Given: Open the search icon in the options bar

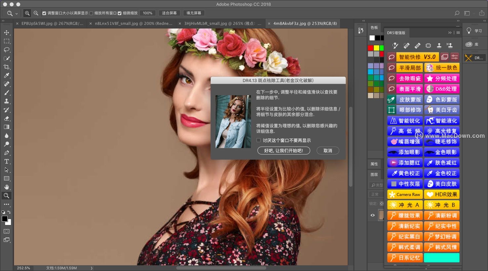Looking at the screenshot, I should point(457,13).
